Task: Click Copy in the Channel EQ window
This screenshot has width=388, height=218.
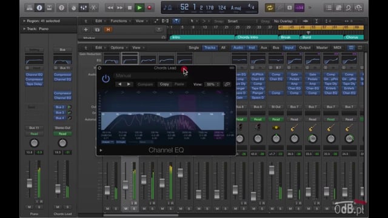Action: [164, 84]
